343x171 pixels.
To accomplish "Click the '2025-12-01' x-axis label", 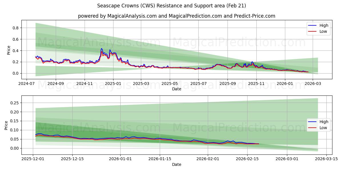I will point(33,159).
